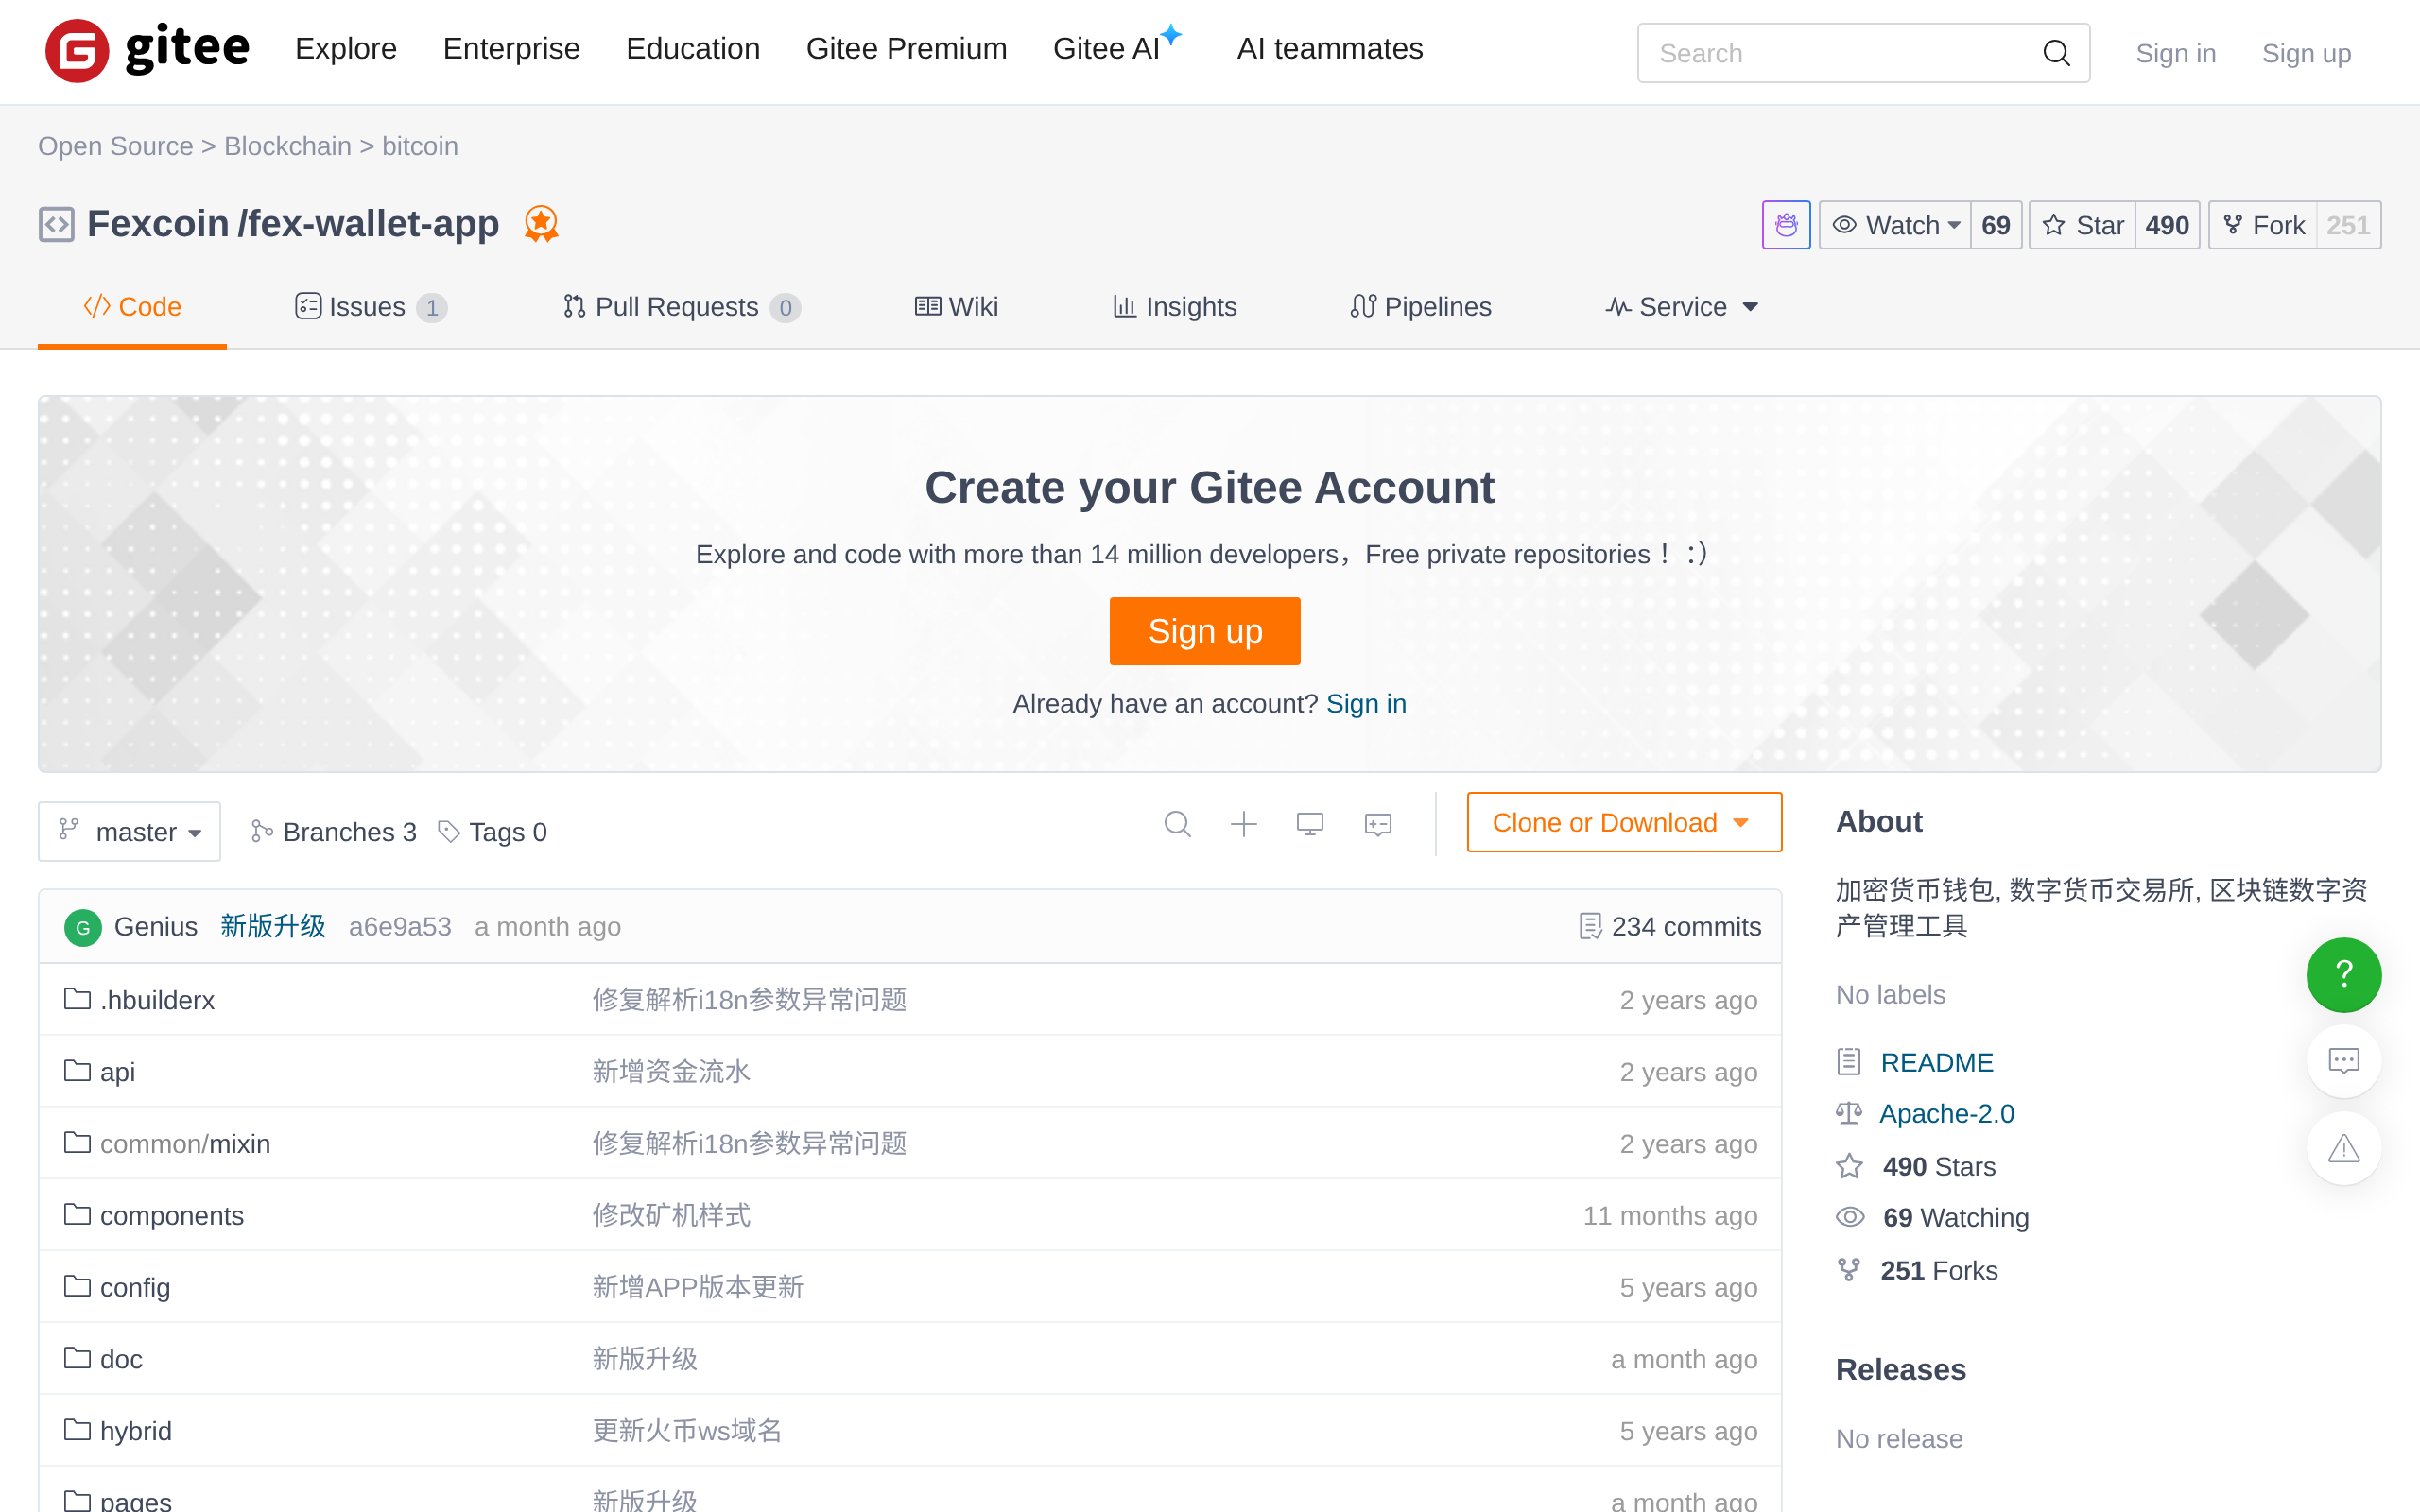Open the config folder
This screenshot has width=2420, height=1512.
pos(135,1288)
